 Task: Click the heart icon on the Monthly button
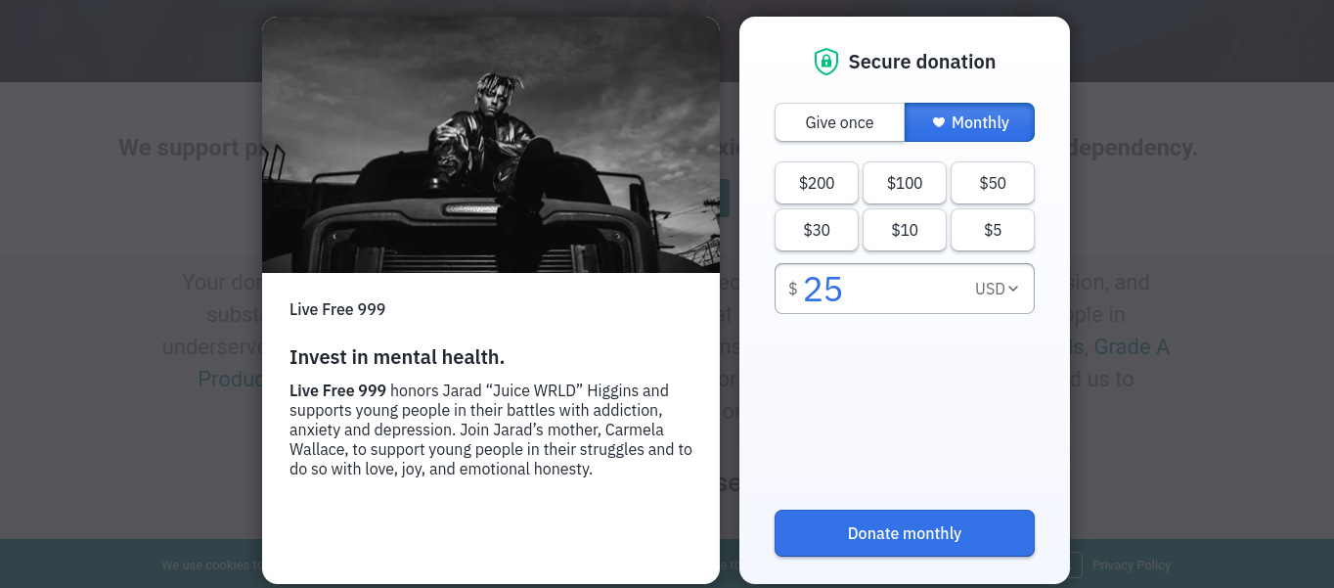point(938,122)
